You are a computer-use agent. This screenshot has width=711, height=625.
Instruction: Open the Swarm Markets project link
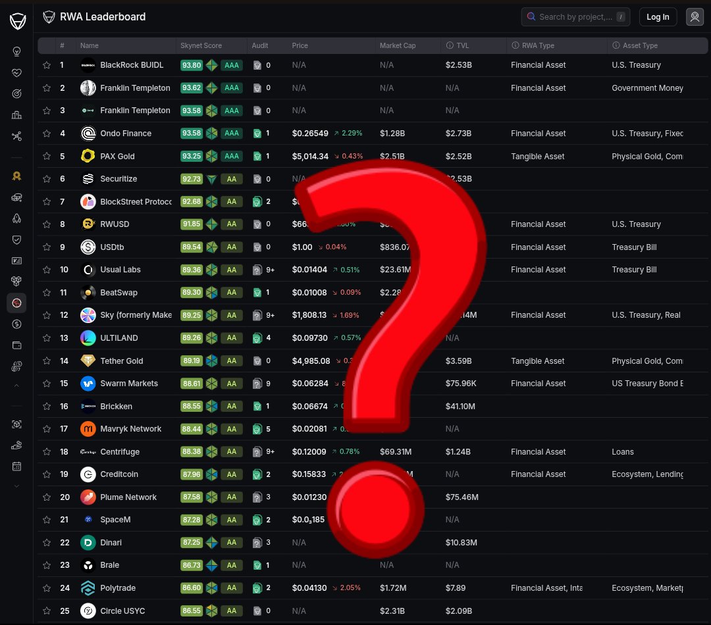click(129, 384)
